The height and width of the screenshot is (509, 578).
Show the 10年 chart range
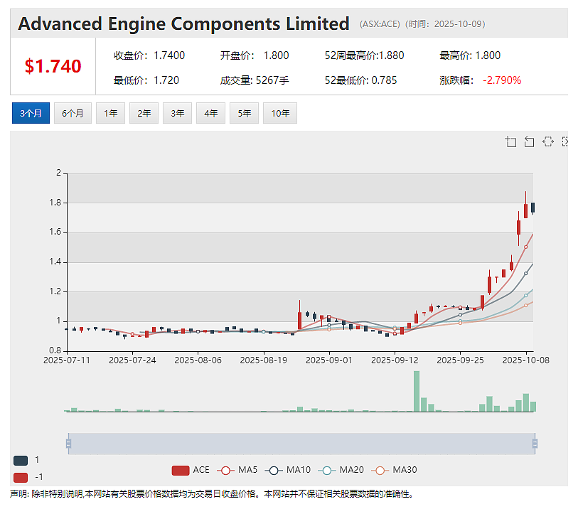[x=280, y=113]
